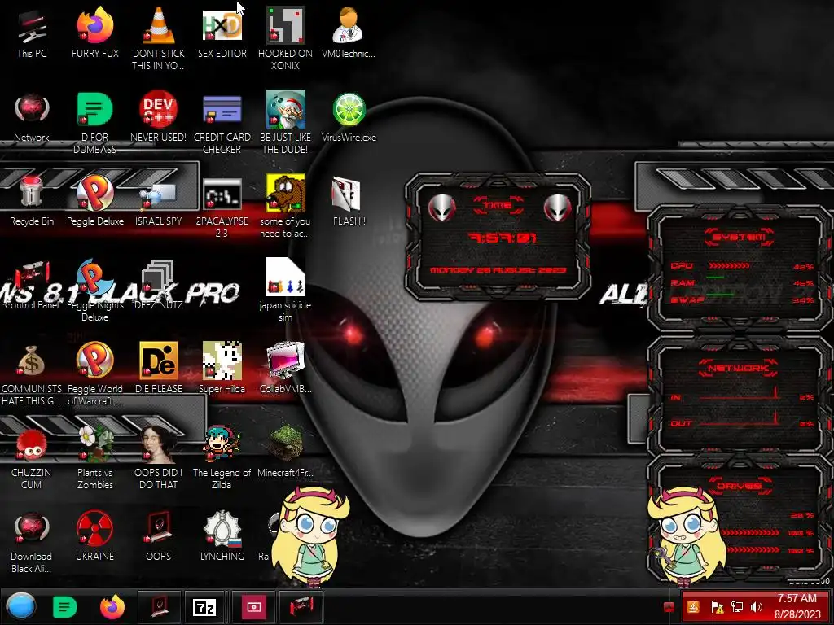
Task: Open the CREDIT CARD CHECKER icon
Action: point(222,111)
